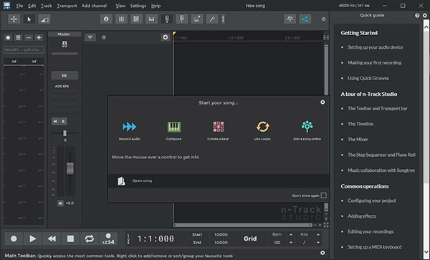430x260 pixels.
Task: Open Using Quick Grooves guide
Action: pos(368,78)
